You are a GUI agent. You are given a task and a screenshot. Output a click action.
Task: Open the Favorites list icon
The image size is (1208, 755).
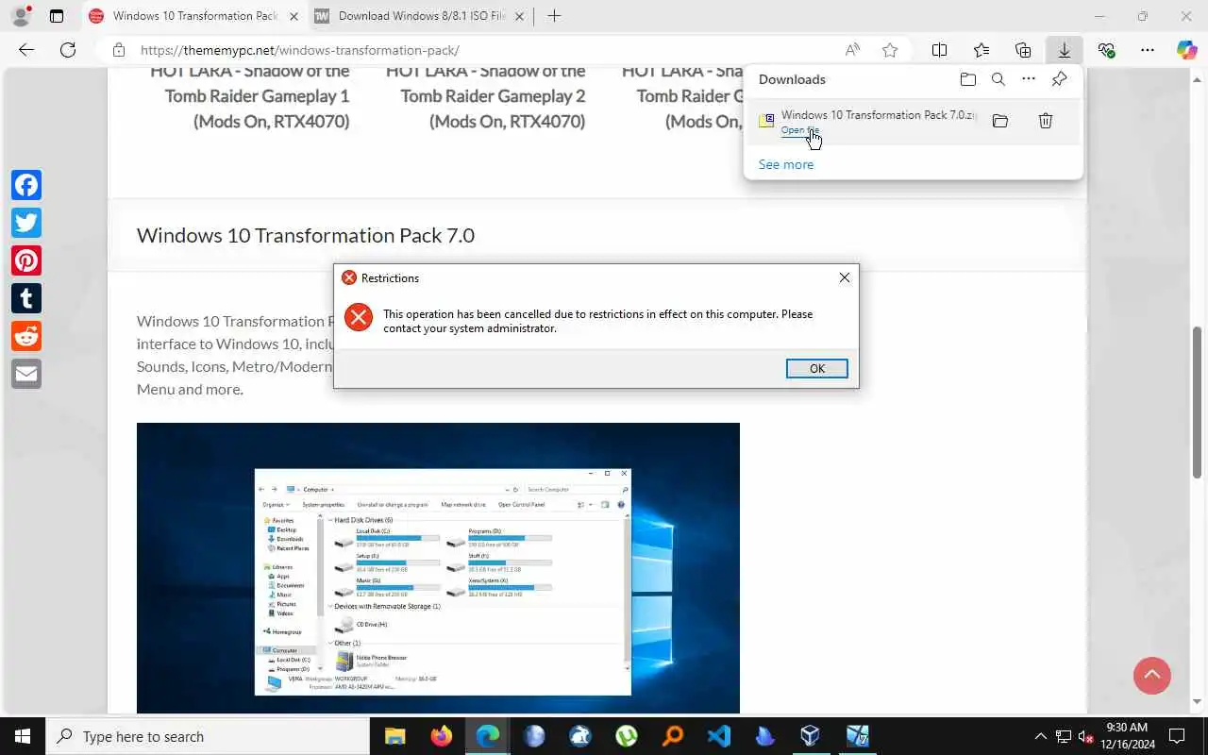click(981, 50)
